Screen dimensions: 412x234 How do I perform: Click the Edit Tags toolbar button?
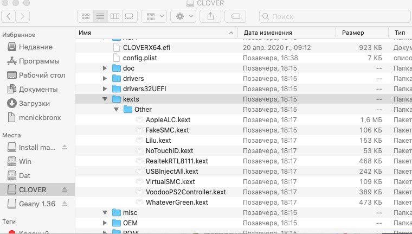point(235,16)
